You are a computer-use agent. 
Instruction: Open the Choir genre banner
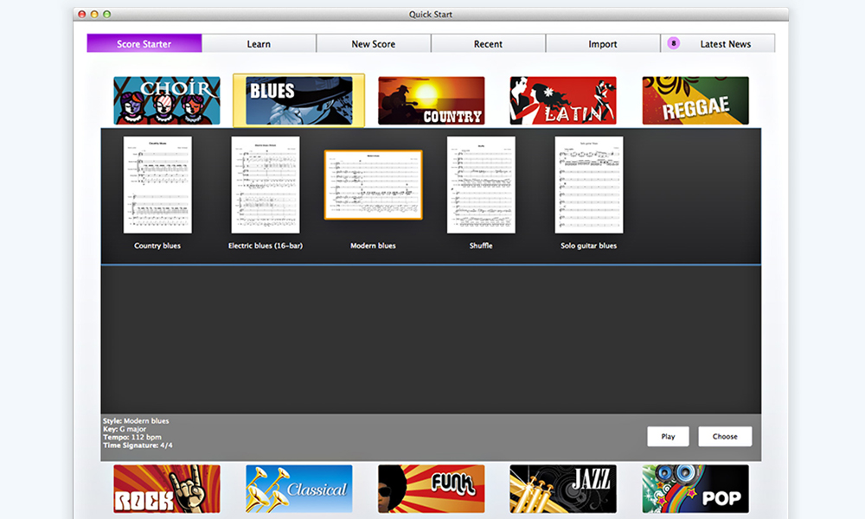pos(166,100)
